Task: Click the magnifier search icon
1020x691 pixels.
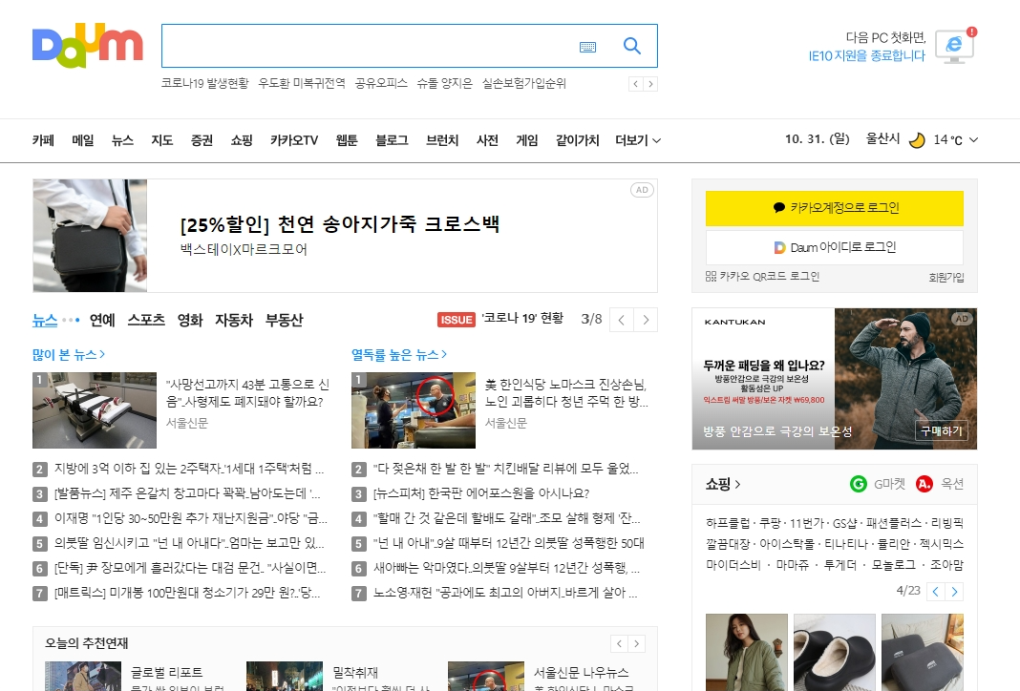Action: coord(631,46)
